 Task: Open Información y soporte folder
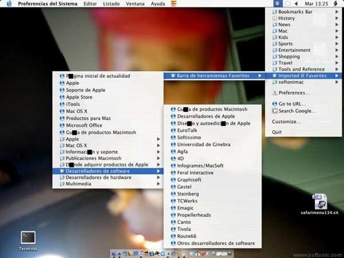pos(108,152)
